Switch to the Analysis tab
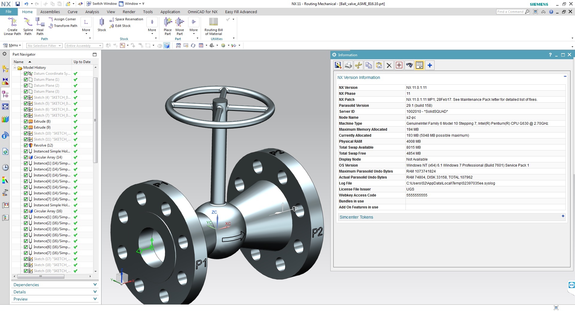 [x=92, y=12]
